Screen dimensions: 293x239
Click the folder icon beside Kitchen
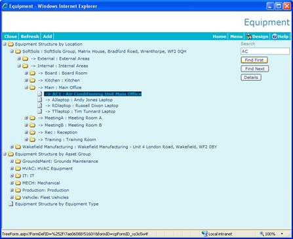click(x=33, y=80)
